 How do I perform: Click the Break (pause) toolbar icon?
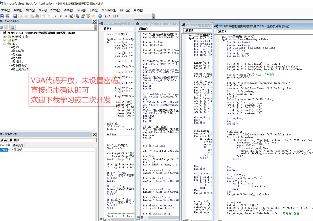coord(61,16)
